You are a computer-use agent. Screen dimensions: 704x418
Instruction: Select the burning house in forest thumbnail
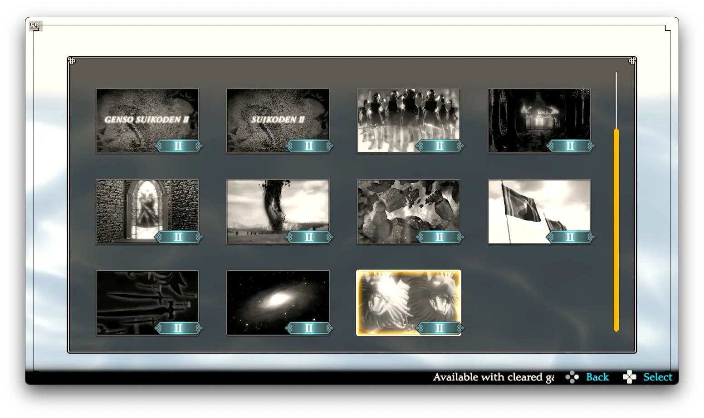coord(539,121)
